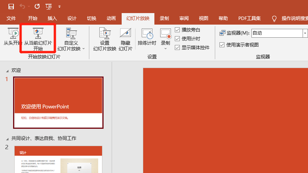The image size is (308, 173).
Task: Open the File (文件) menu
Action: click(x=11, y=18)
